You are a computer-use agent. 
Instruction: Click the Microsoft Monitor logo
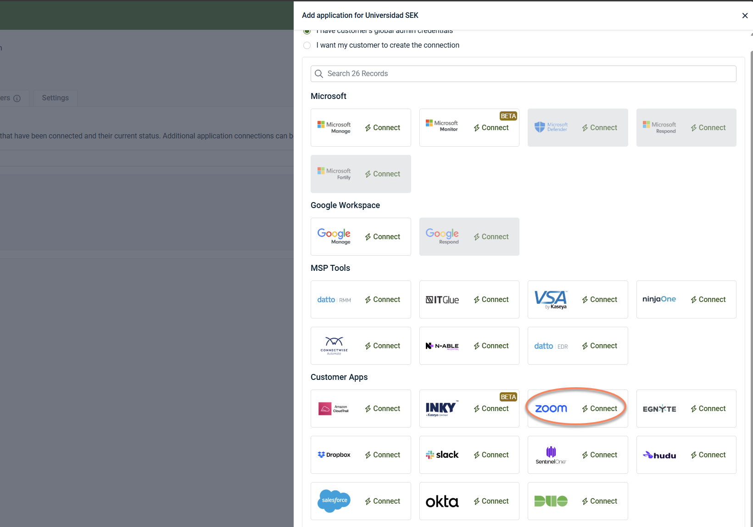[442, 126]
